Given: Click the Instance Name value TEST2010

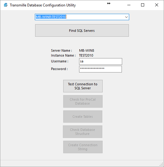Looking at the screenshot, I should pyautogui.click(x=86, y=55).
